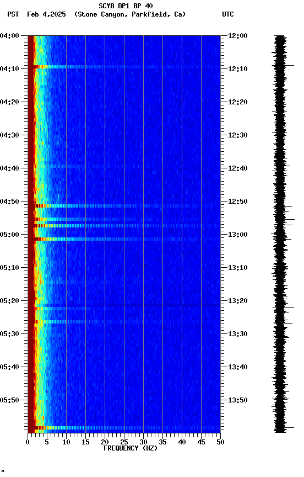Click the 05:20 PST time label

9,301
